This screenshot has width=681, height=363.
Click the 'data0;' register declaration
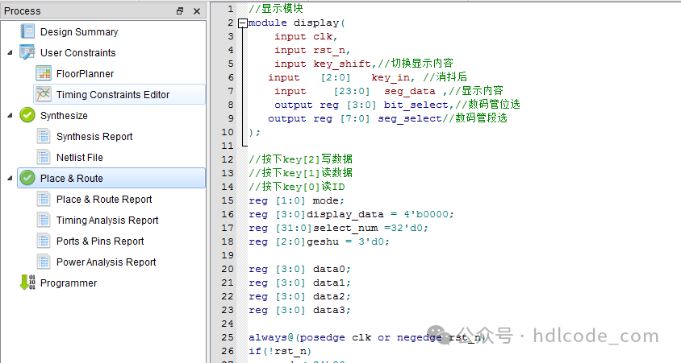tap(299, 269)
